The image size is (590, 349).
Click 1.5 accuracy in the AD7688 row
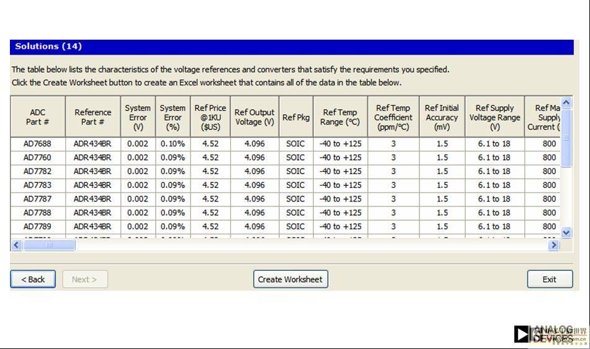(x=442, y=144)
